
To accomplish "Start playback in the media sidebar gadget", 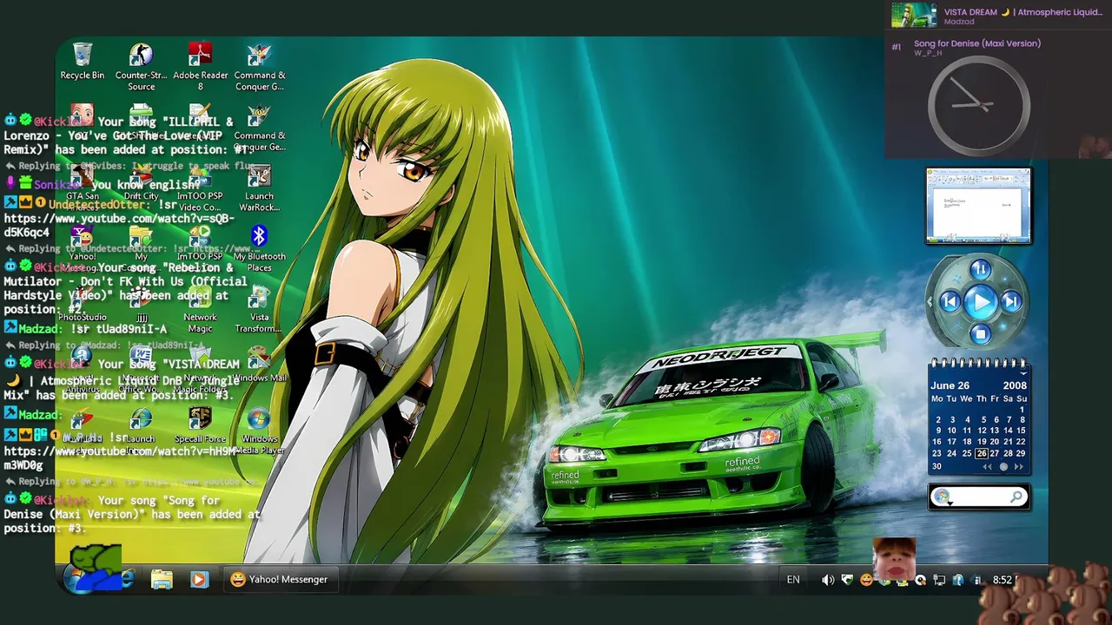I will pyautogui.click(x=981, y=302).
